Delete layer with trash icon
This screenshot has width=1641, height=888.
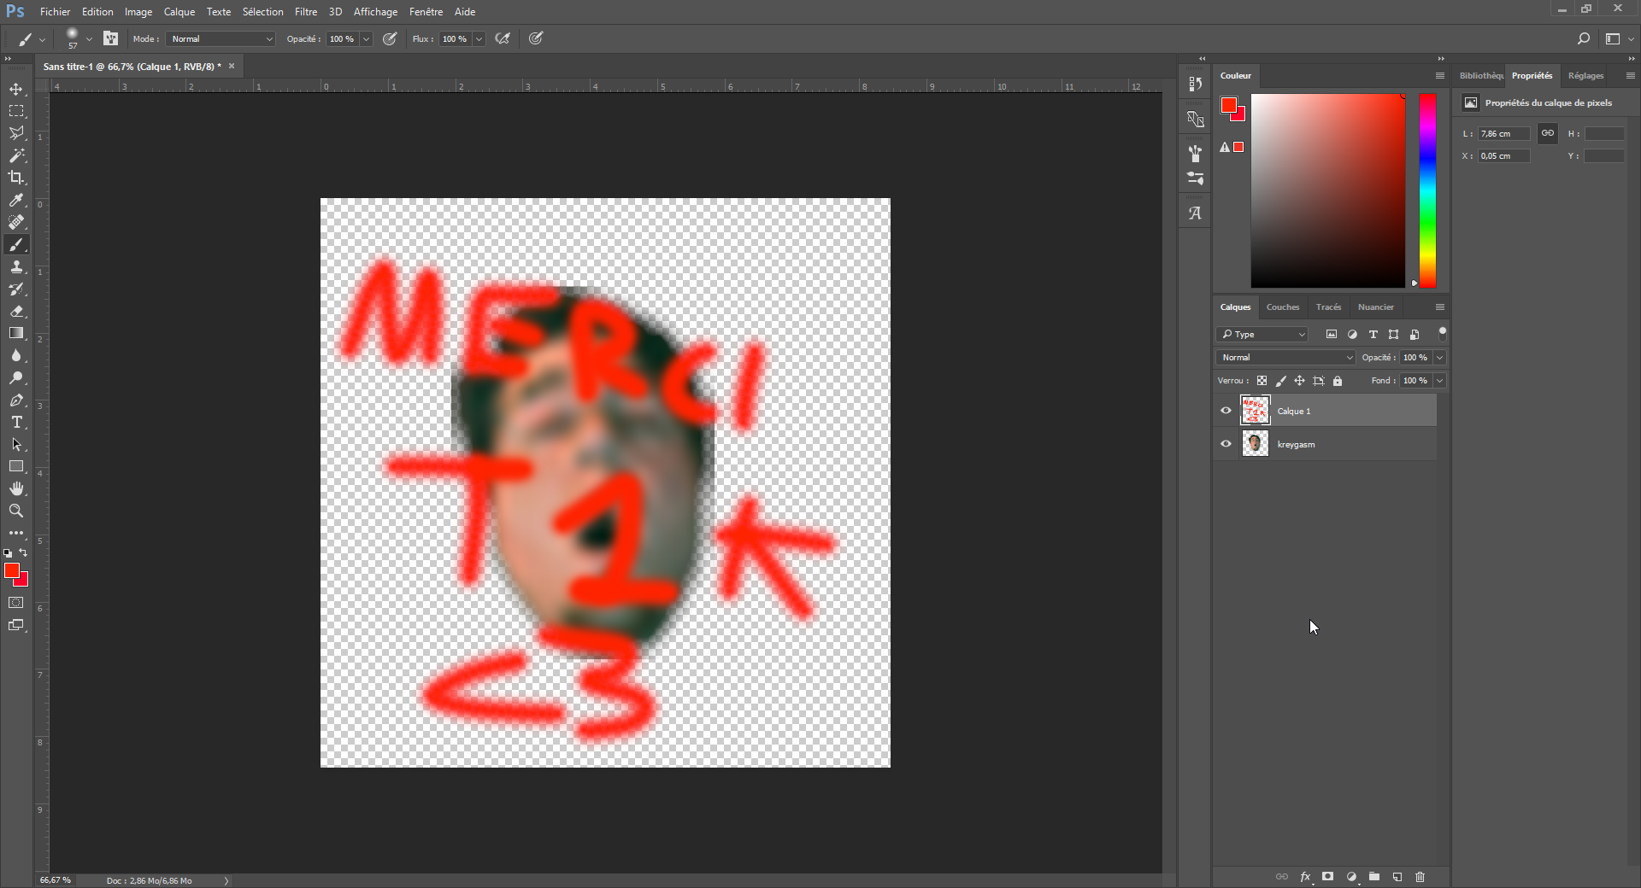(x=1420, y=877)
